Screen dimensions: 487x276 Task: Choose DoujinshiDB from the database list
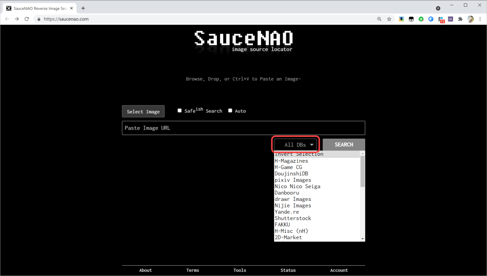click(317, 174)
